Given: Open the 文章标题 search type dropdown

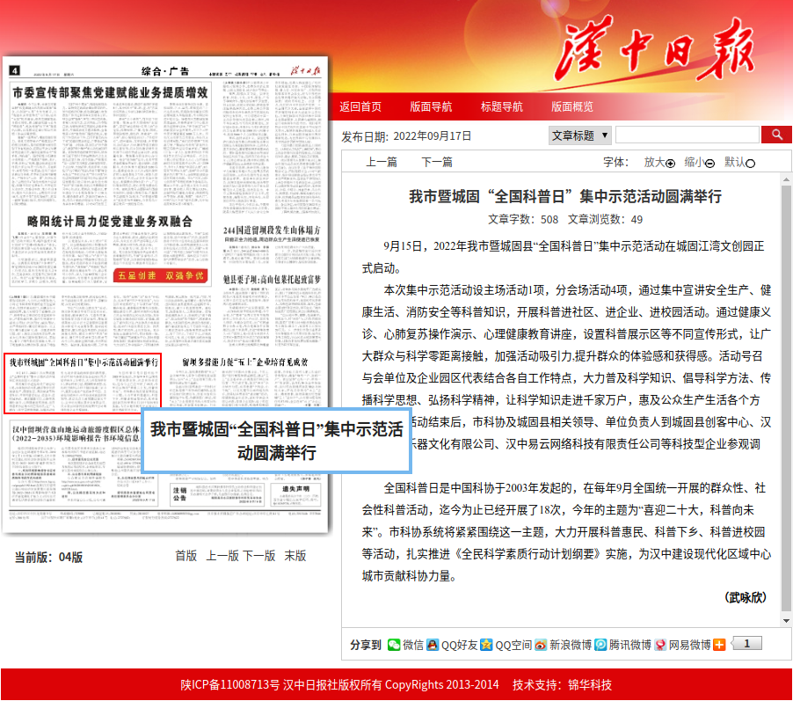Looking at the screenshot, I should click(580, 135).
